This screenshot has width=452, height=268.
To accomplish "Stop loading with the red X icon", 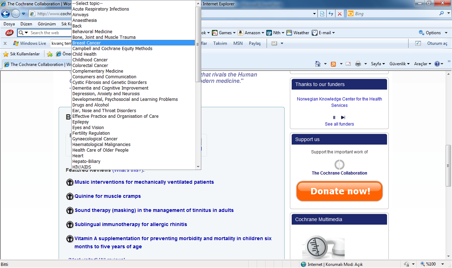I will [x=340, y=14].
